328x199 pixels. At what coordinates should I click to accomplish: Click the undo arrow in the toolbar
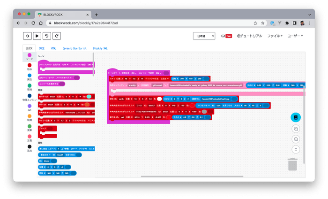coord(47,35)
